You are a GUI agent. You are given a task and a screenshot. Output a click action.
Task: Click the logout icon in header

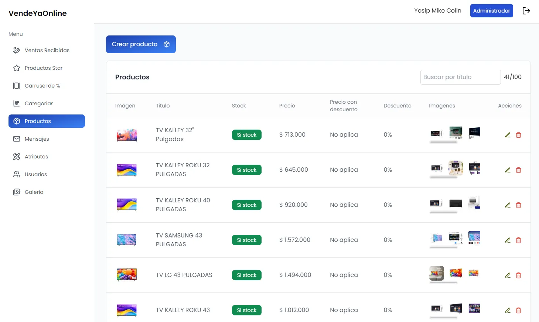526,11
